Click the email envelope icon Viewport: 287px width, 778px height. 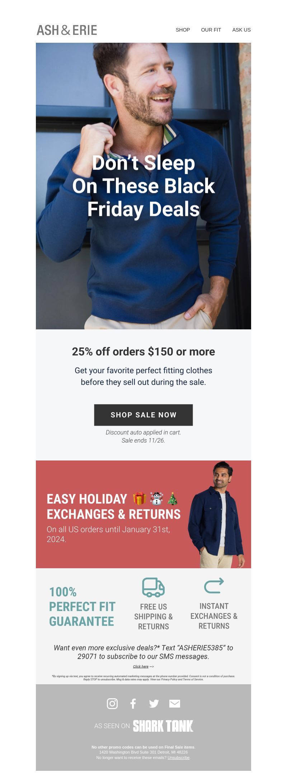[x=175, y=704]
